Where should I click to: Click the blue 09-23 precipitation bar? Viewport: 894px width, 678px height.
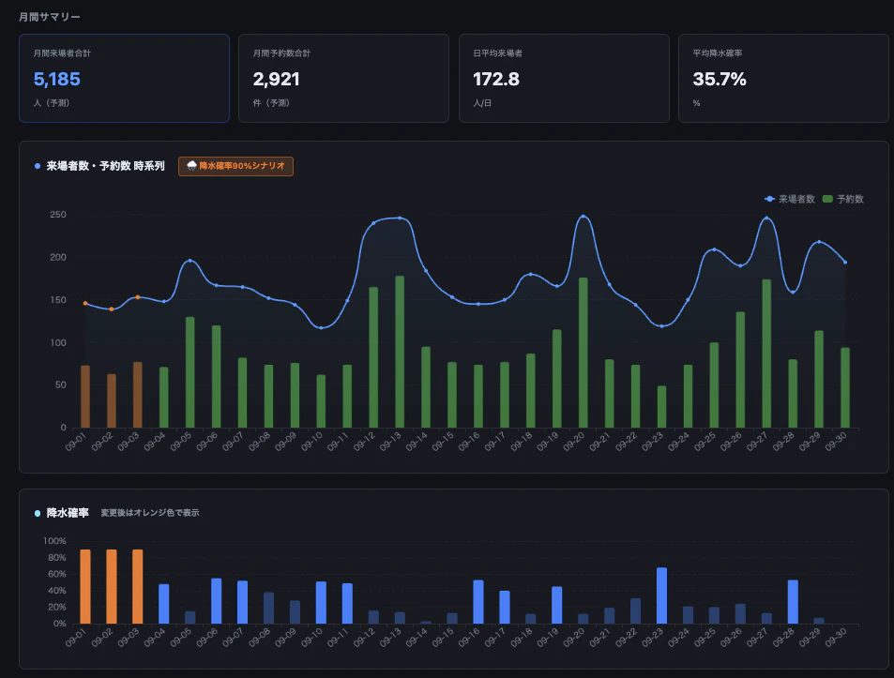click(x=661, y=595)
